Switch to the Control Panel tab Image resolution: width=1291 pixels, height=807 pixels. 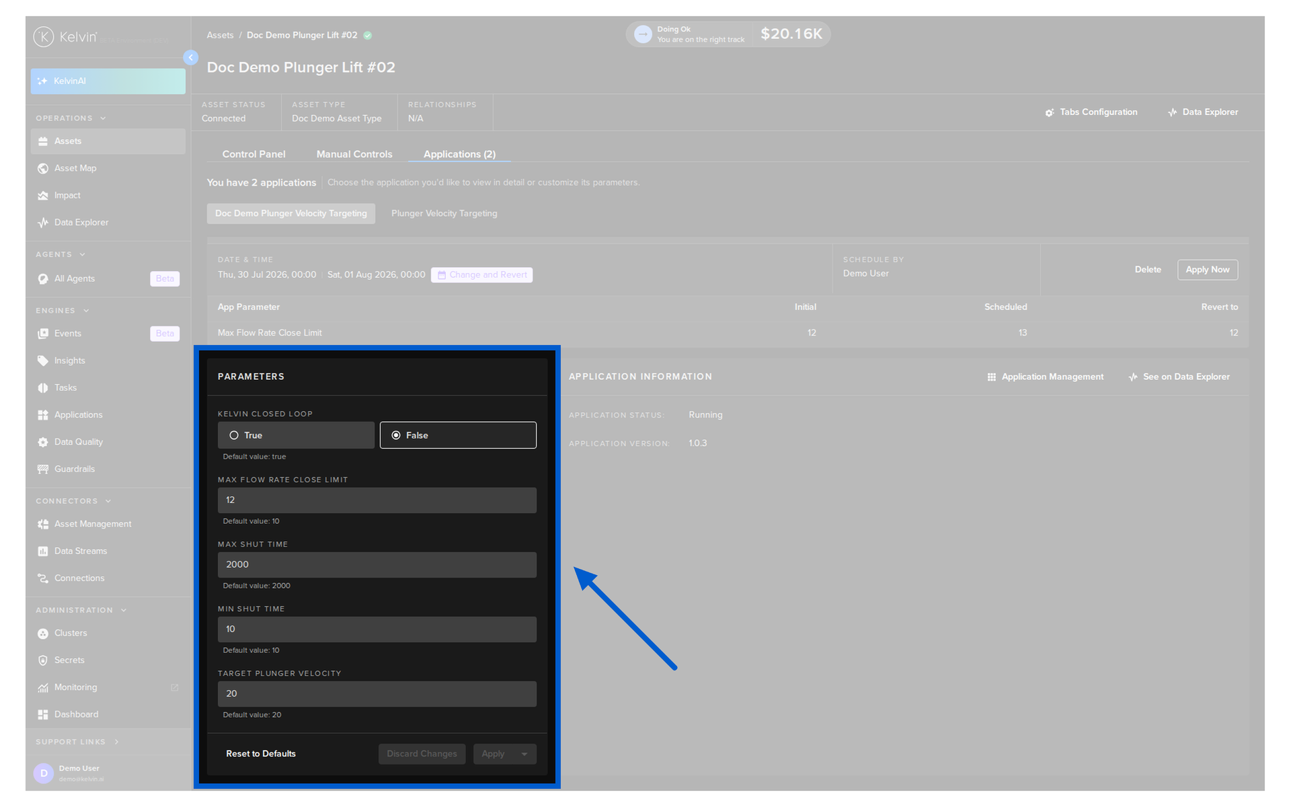[254, 154]
